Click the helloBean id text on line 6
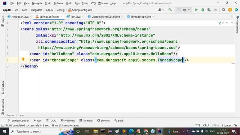This screenshot has height=135, width=240. [62, 54]
